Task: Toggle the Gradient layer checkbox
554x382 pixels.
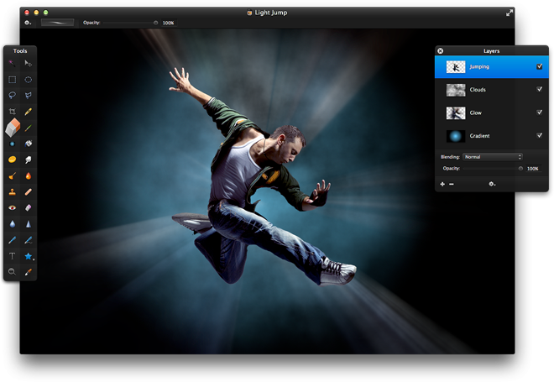Action: pos(539,135)
